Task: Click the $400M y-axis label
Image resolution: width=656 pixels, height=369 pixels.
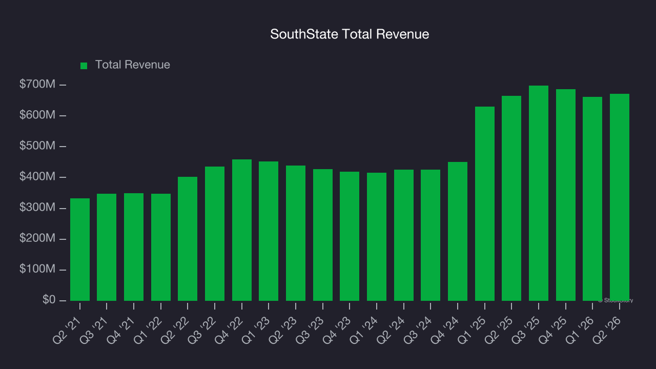Action: coord(37,177)
